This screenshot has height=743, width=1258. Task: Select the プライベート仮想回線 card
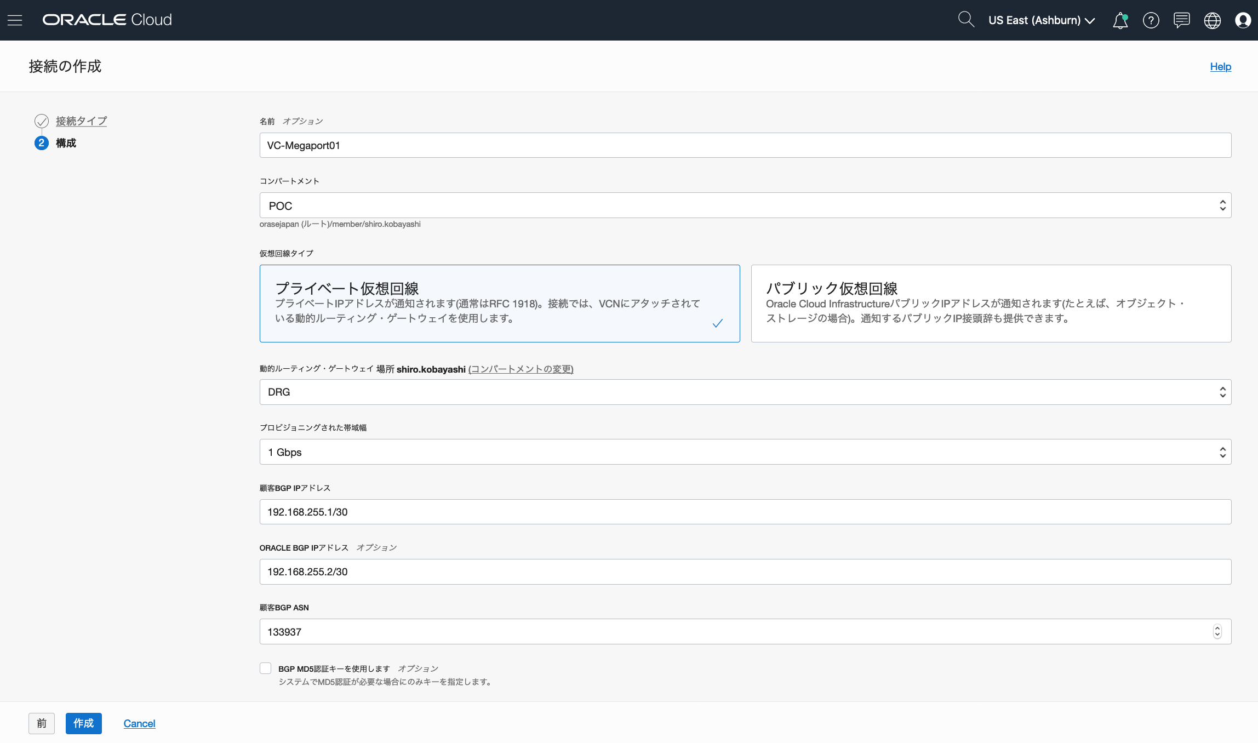[500, 304]
